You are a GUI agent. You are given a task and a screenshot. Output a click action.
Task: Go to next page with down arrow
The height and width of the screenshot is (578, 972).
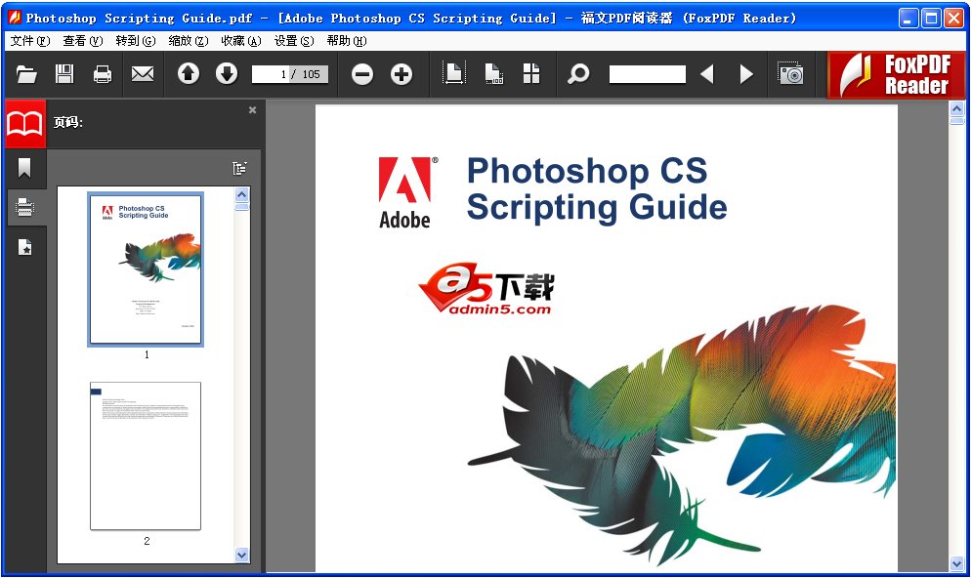[x=227, y=74]
